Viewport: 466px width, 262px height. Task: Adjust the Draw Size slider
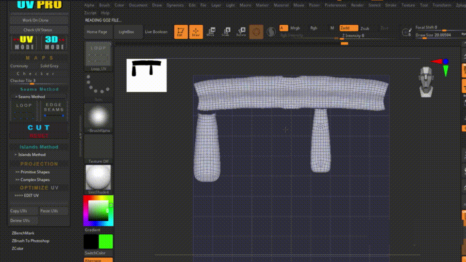point(437,35)
